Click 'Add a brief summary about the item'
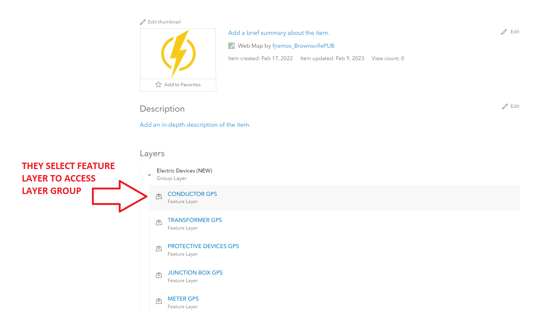Image resolution: width=543 pixels, height=312 pixels. pos(278,33)
